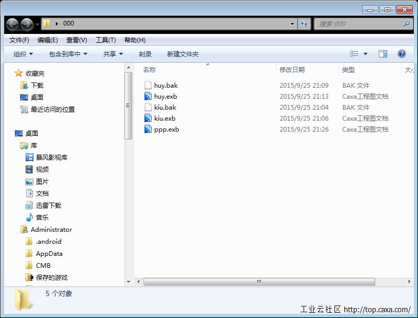Select the 库 libraries node
418x318 pixels.
point(34,146)
